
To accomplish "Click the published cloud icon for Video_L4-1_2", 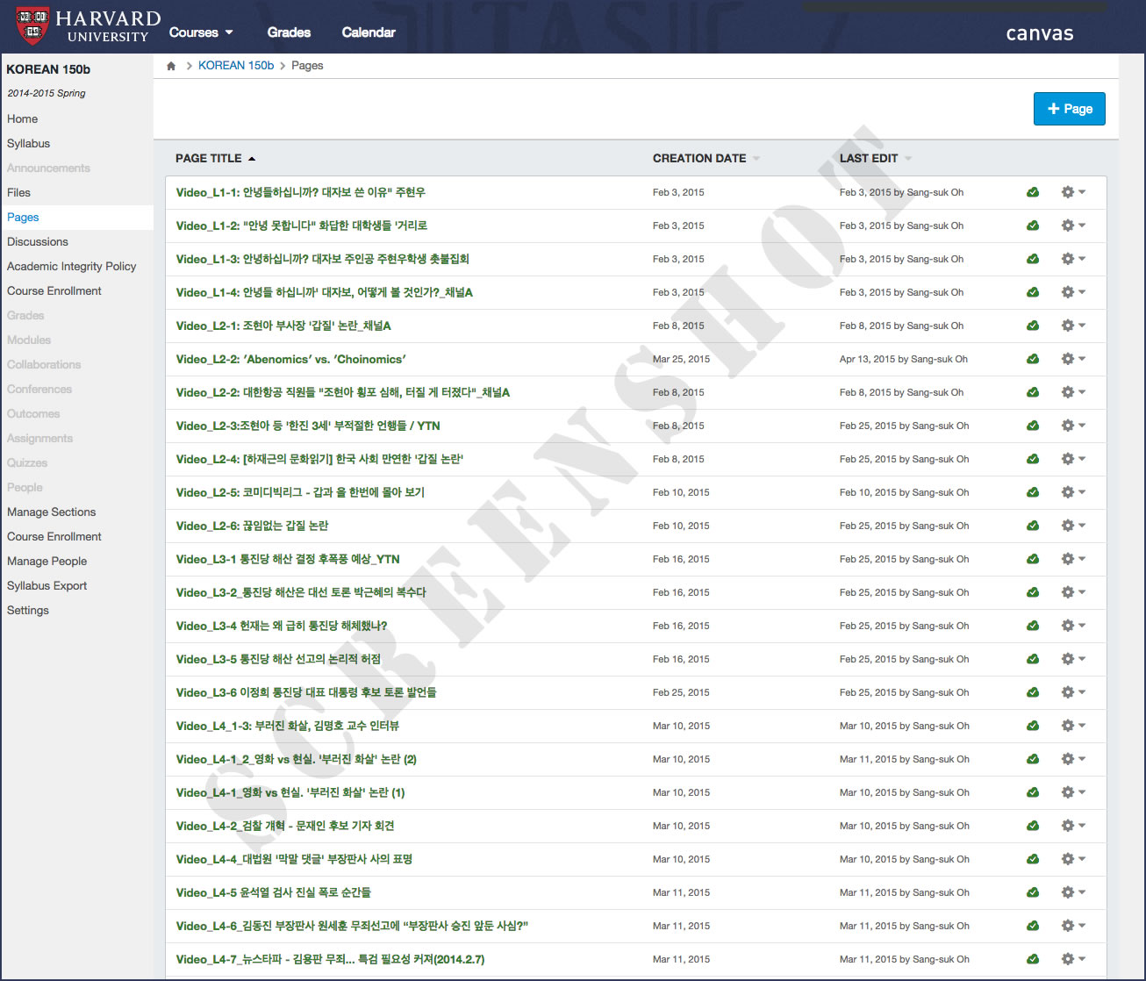I will (x=1033, y=759).
